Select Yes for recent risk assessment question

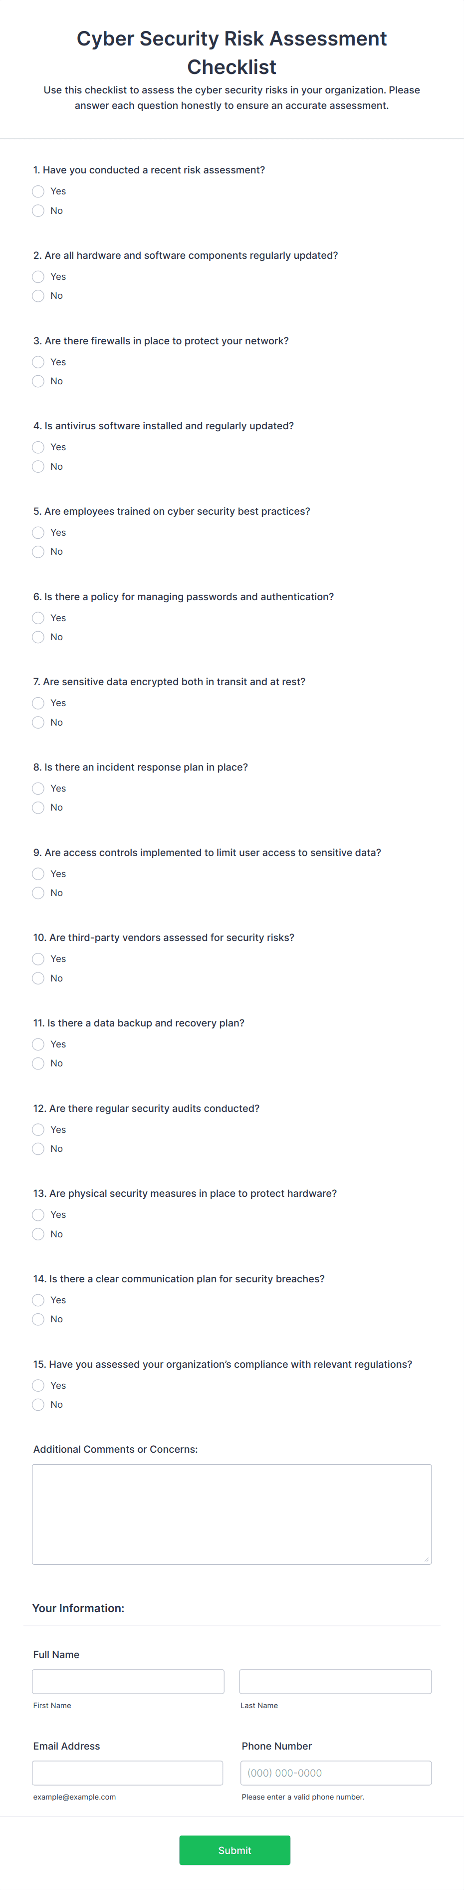[x=38, y=191]
